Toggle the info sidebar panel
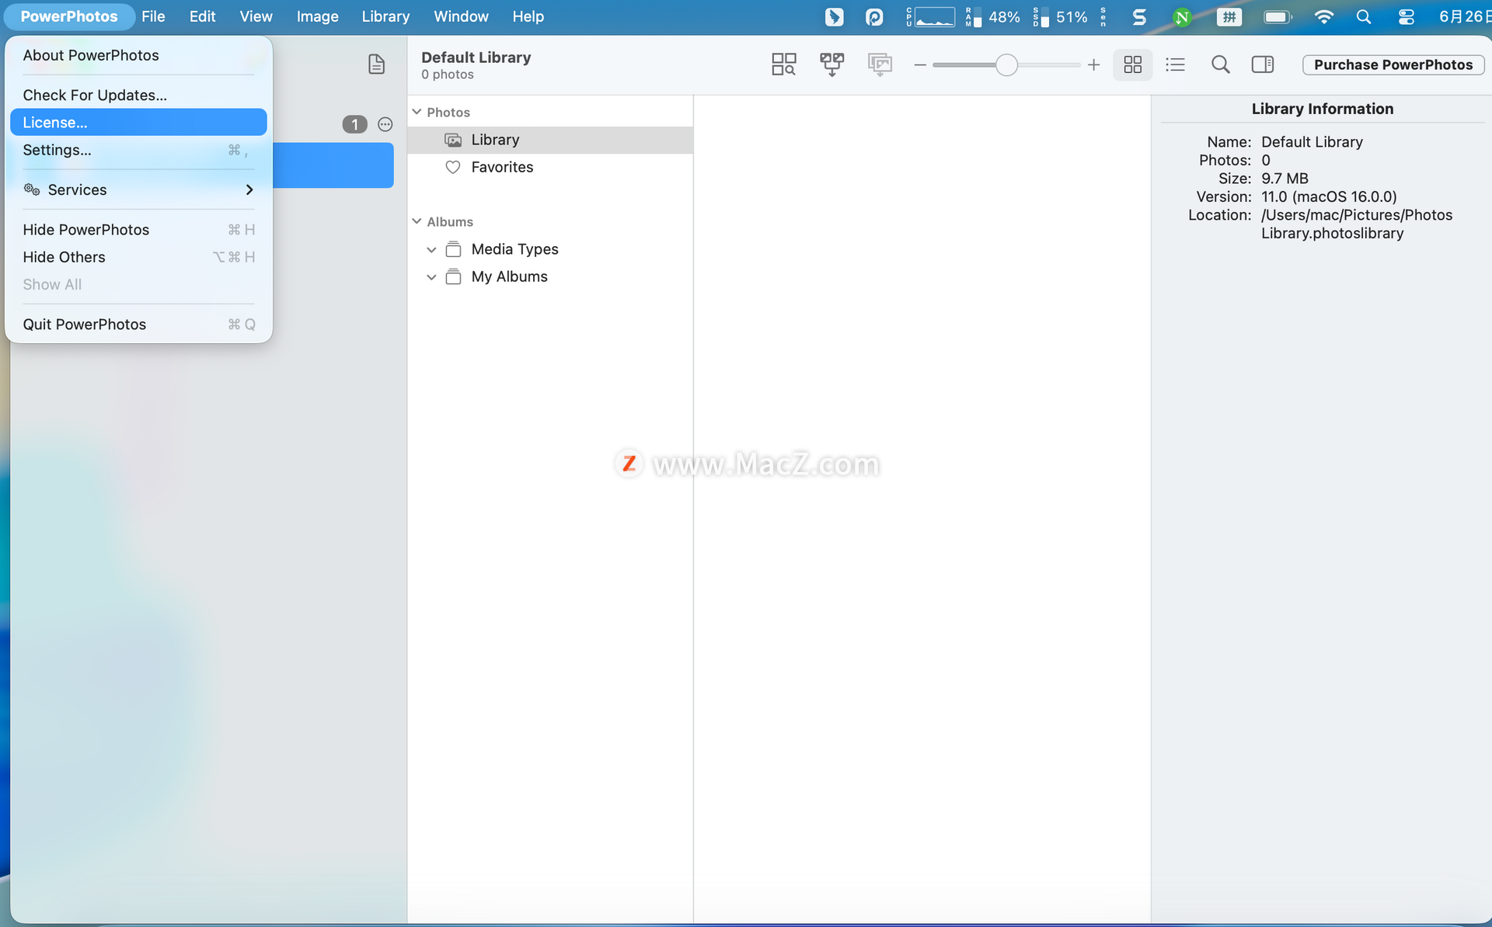1492x927 pixels. pyautogui.click(x=1262, y=64)
